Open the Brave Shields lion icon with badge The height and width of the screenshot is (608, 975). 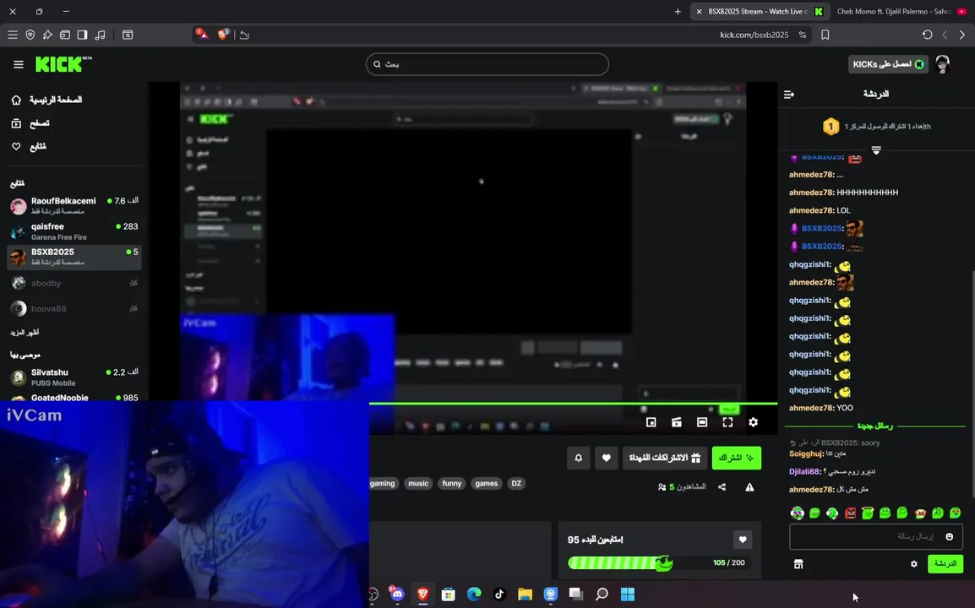tap(222, 34)
